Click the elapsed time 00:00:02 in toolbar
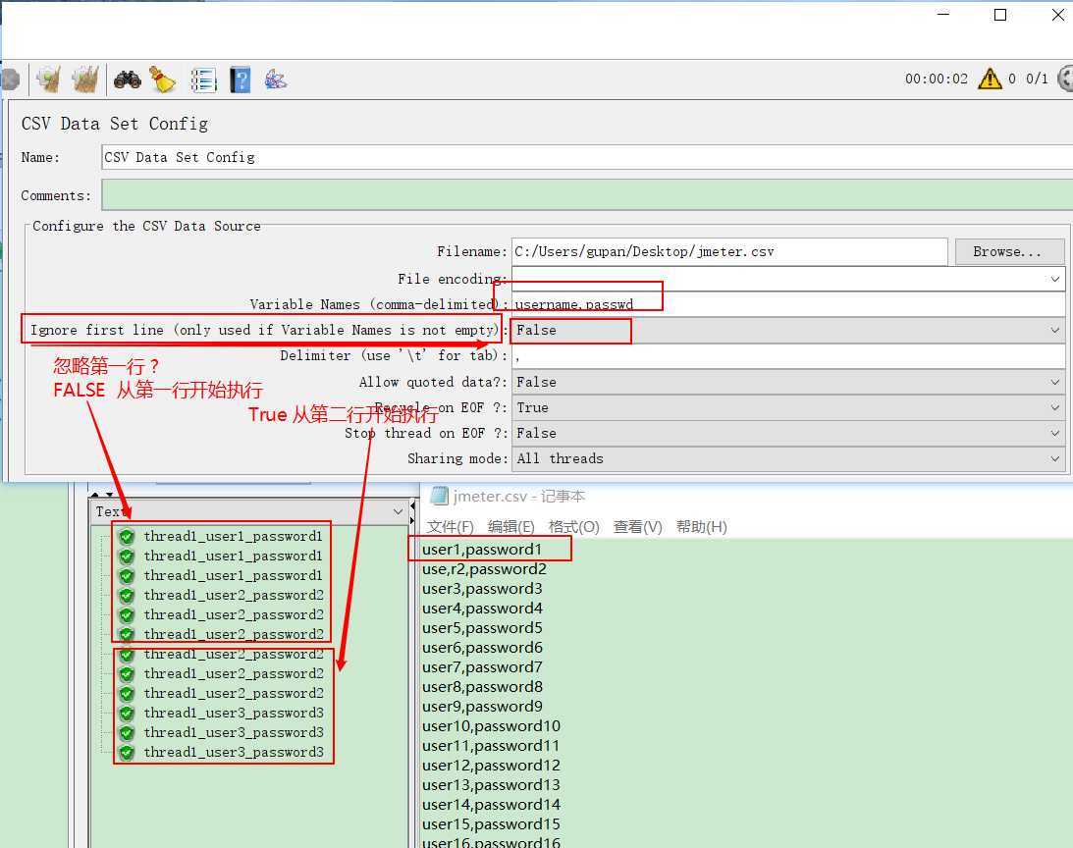The image size is (1073, 848). pyautogui.click(x=937, y=79)
